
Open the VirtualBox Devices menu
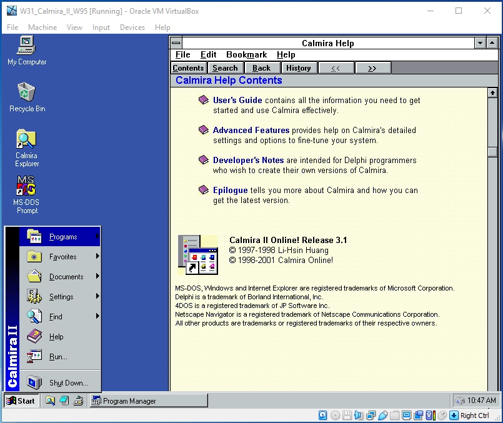(x=132, y=27)
